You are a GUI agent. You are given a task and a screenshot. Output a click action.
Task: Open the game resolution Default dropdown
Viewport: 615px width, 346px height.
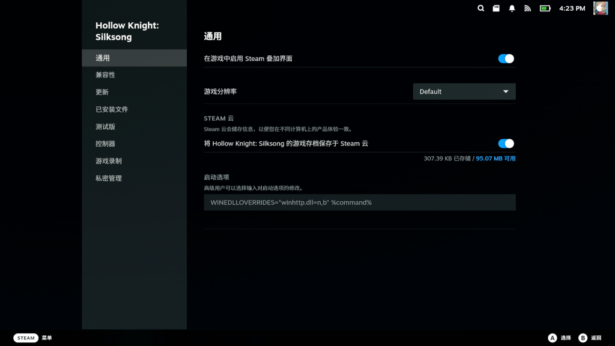tap(464, 91)
